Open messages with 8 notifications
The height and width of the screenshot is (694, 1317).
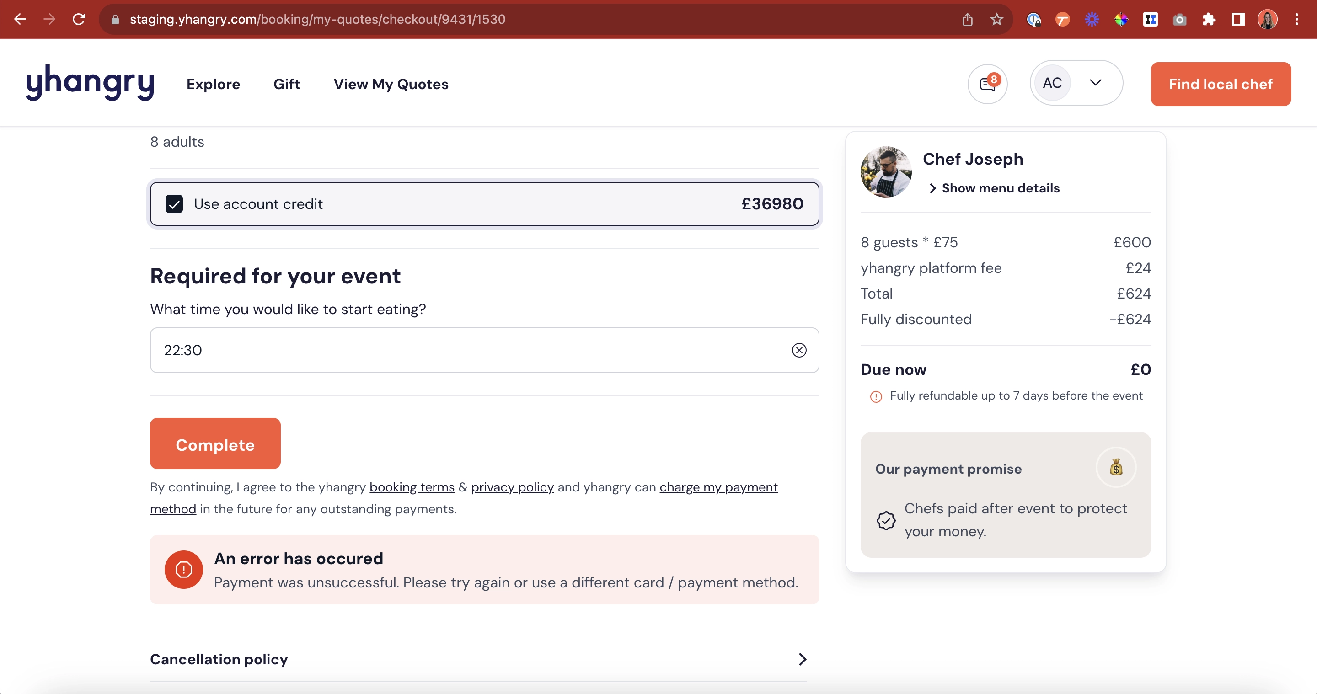987,84
